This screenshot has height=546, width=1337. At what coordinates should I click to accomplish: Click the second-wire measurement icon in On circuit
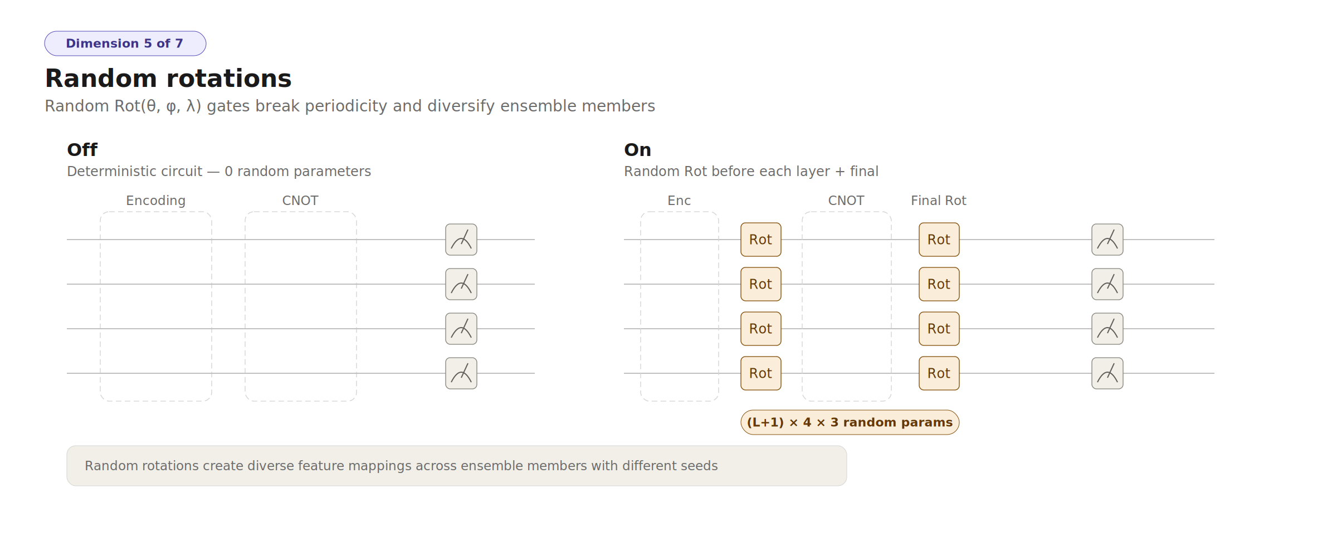coord(1107,284)
